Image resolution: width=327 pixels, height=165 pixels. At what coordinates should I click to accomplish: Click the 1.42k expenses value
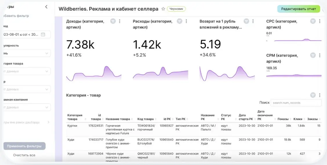[x=147, y=44]
